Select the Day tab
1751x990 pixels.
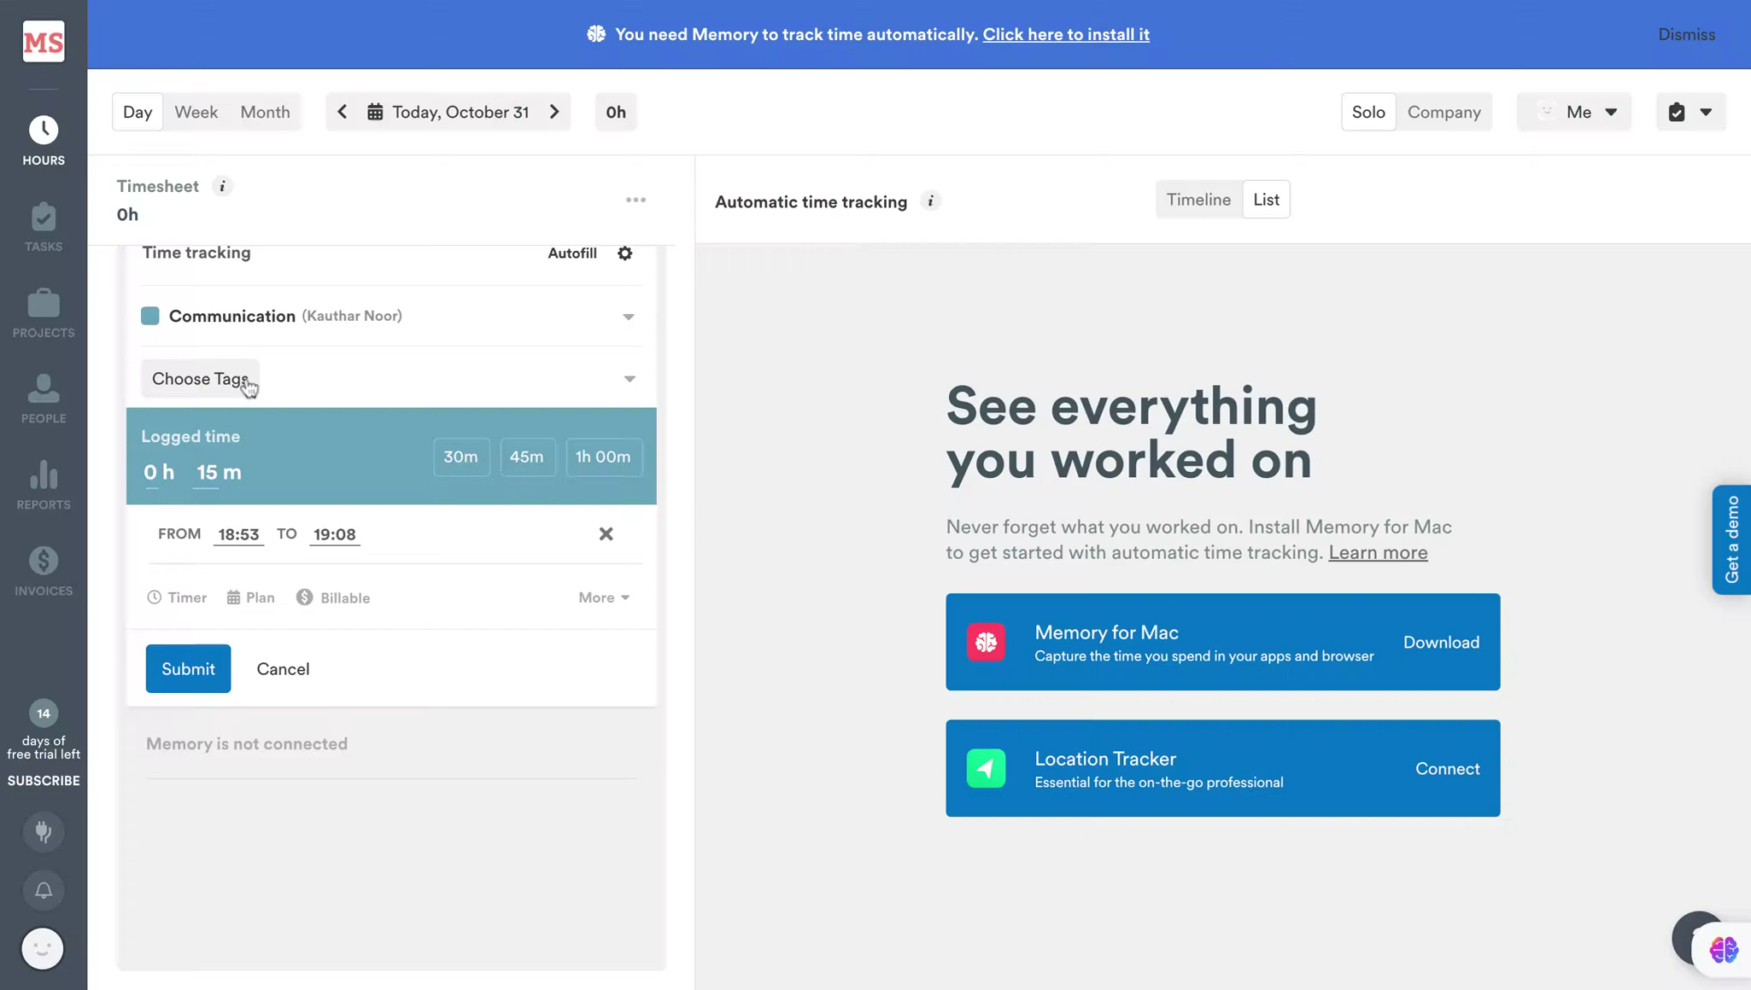pyautogui.click(x=138, y=112)
